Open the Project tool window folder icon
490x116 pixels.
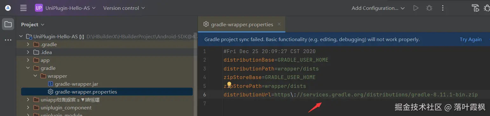pos(8,24)
